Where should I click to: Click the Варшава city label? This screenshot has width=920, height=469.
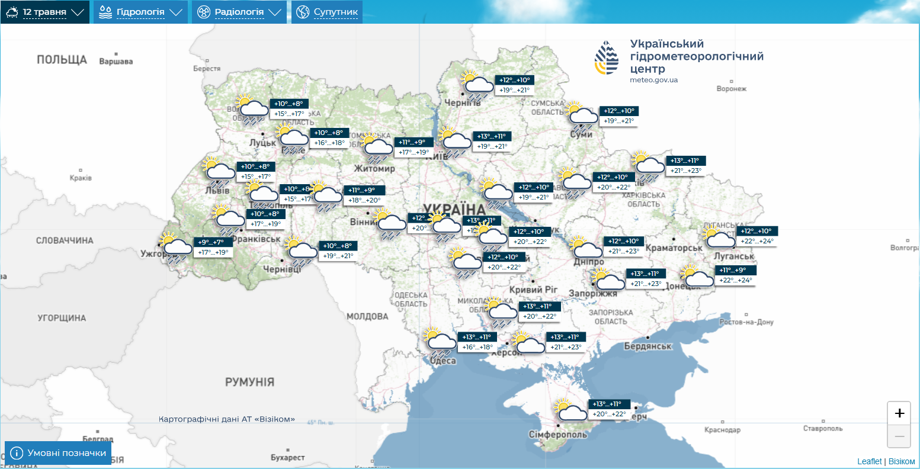click(116, 61)
